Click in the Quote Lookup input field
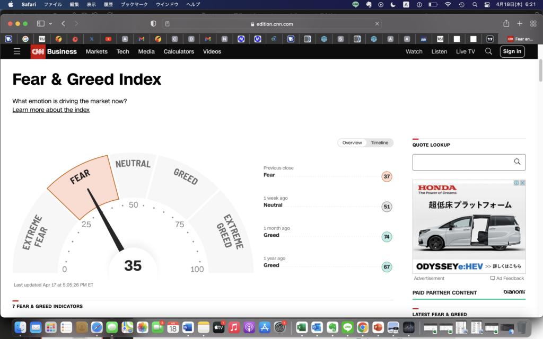This screenshot has height=339, width=543. coord(461,162)
